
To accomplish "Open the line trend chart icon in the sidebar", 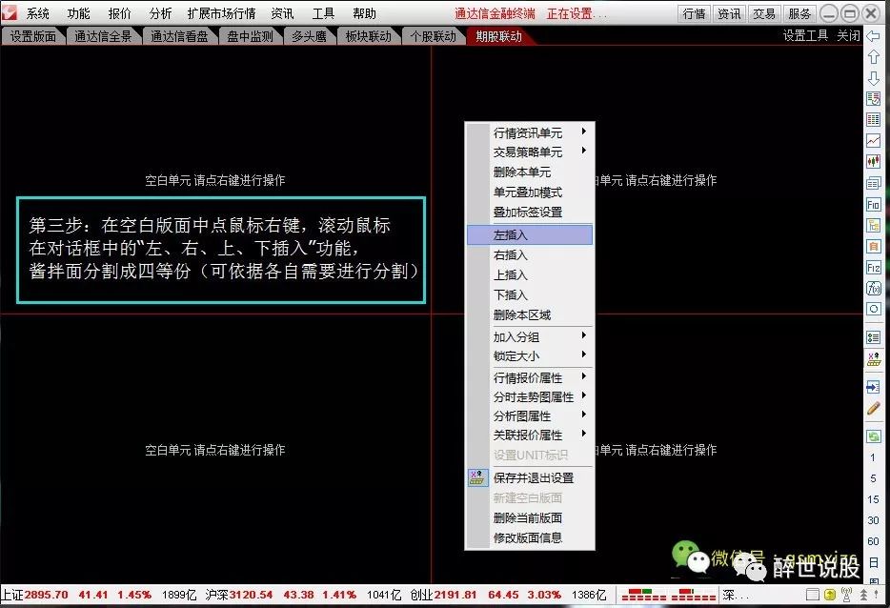I will pos(874,140).
